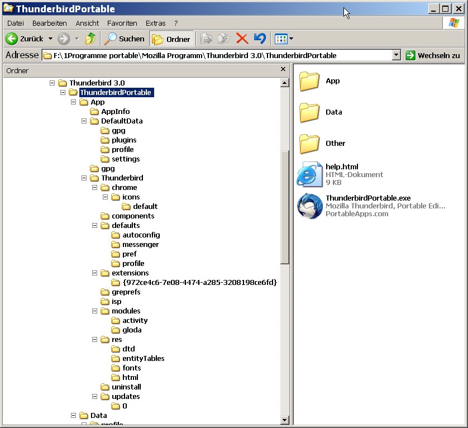The height and width of the screenshot is (428, 468).
Task: Select the extensions folder in the tree
Action: (130, 273)
